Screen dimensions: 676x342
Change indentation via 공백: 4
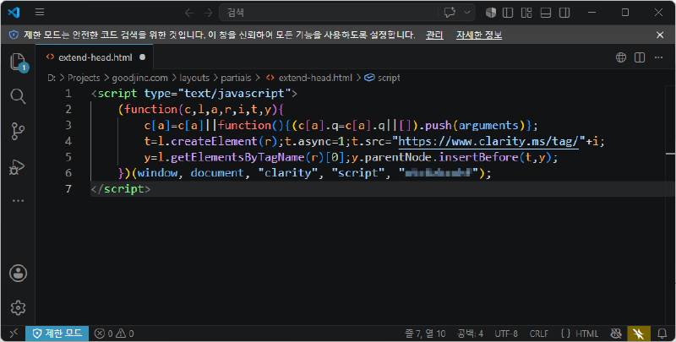pos(470,334)
